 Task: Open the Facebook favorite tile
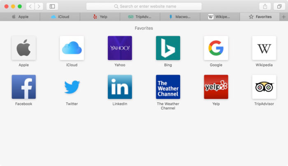point(24,87)
